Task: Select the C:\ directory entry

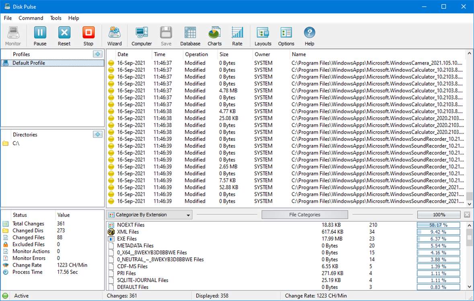Action: (x=53, y=143)
